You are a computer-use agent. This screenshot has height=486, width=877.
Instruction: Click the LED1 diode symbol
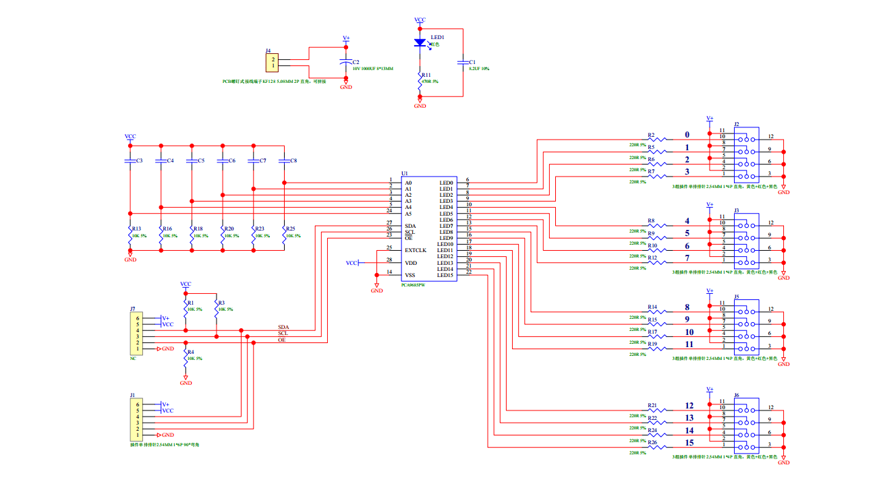pyautogui.click(x=420, y=43)
